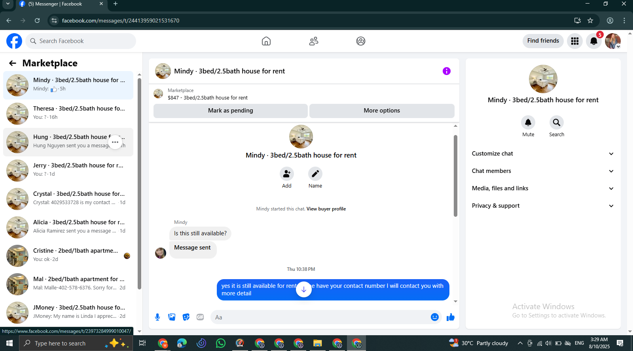Expand Customize chat section
Image resolution: width=633 pixels, height=351 pixels.
[543, 154]
